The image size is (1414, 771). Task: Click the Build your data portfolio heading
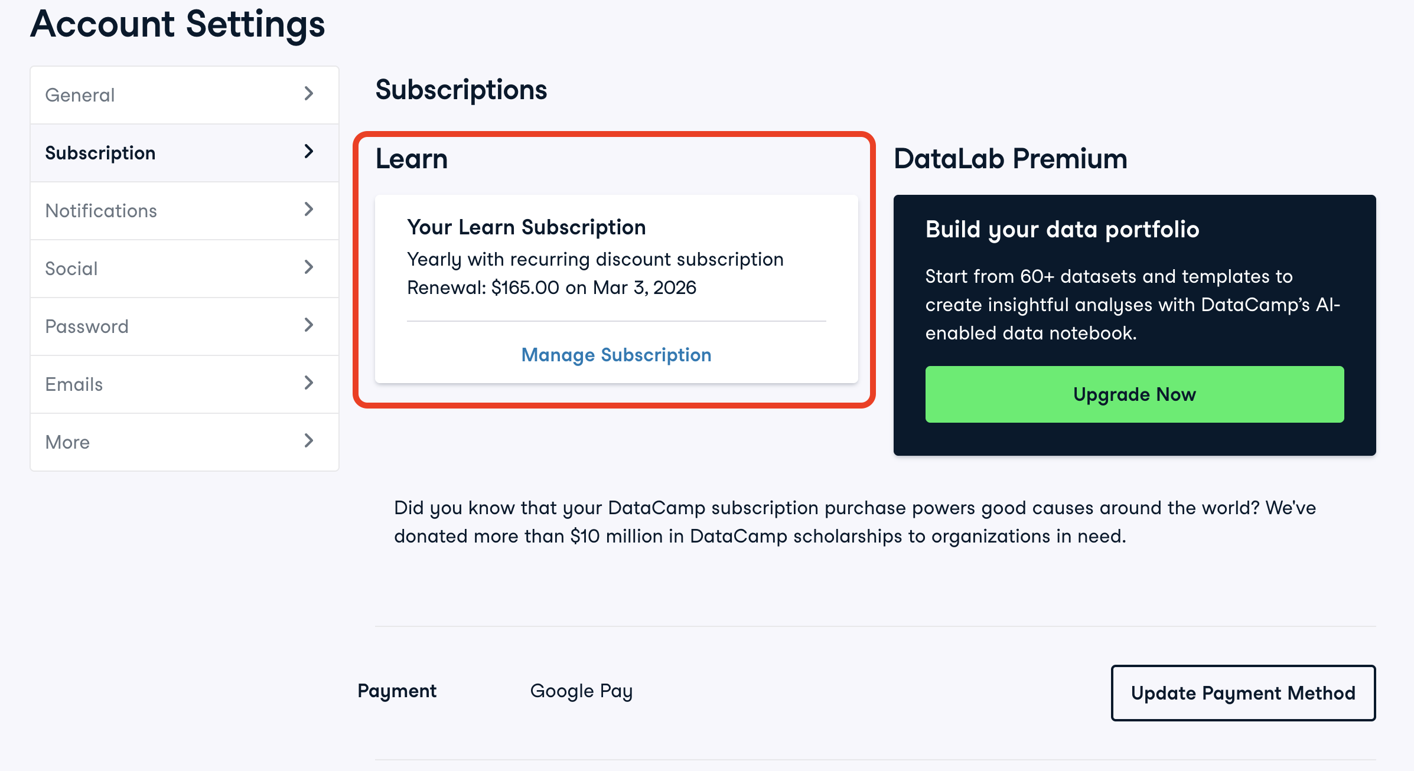pyautogui.click(x=1062, y=229)
